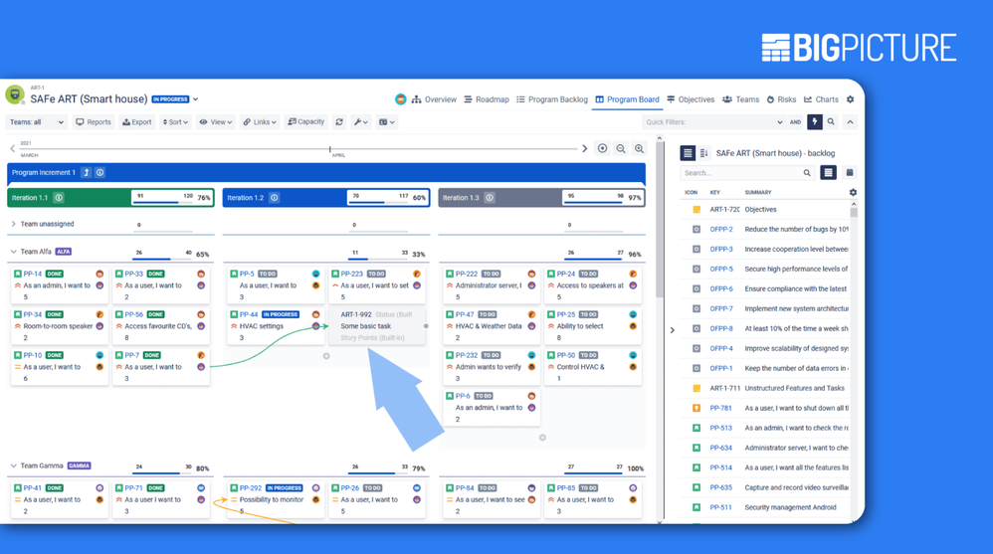Center timeline on today target icon
This screenshot has width=993, height=554.
(602, 148)
